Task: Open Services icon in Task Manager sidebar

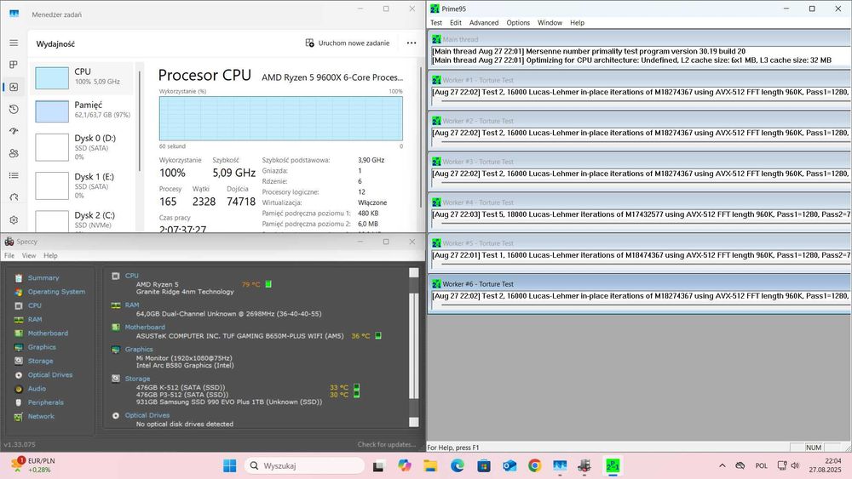Action: 14,197
